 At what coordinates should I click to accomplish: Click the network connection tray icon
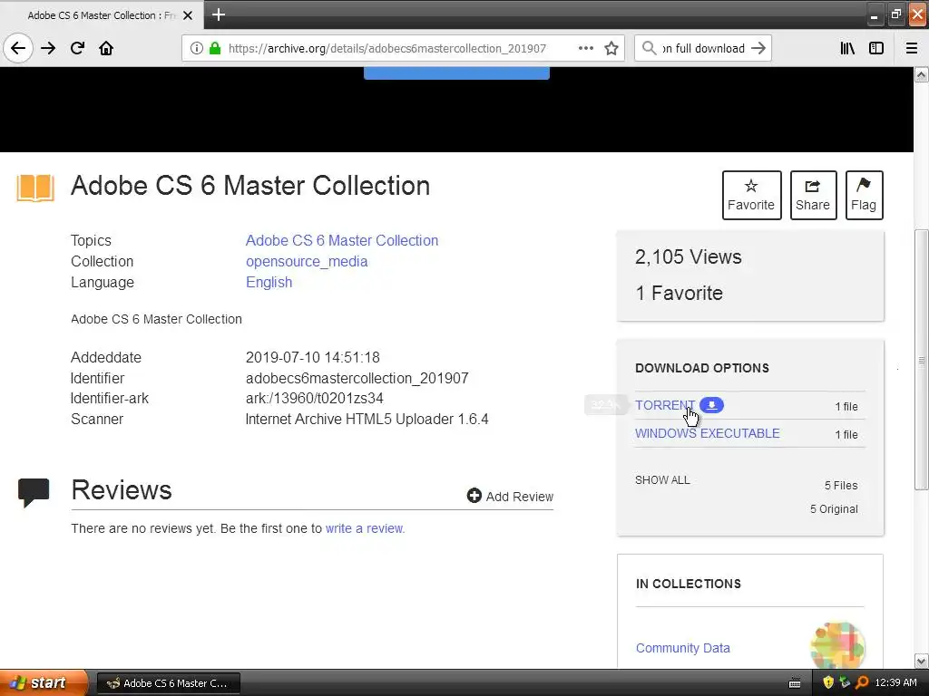tap(845, 683)
